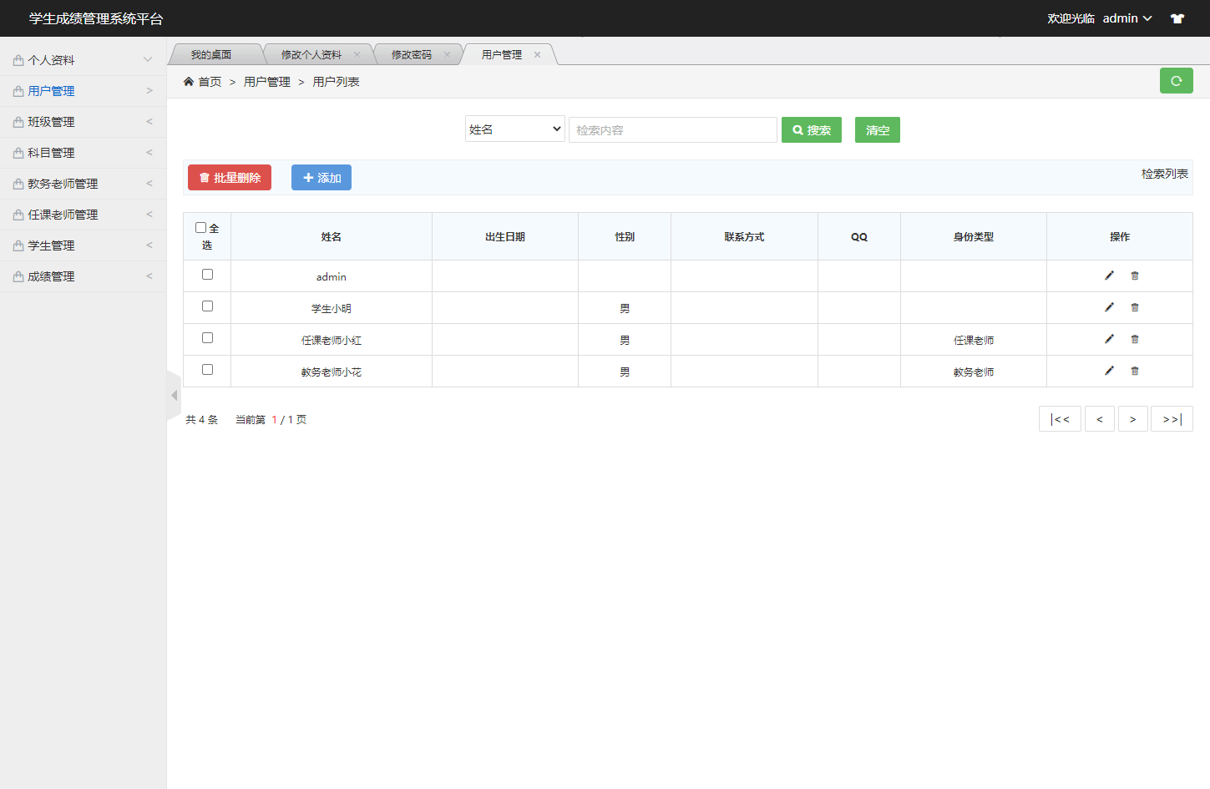Open the admin account dropdown
1210x789 pixels.
[1126, 18]
